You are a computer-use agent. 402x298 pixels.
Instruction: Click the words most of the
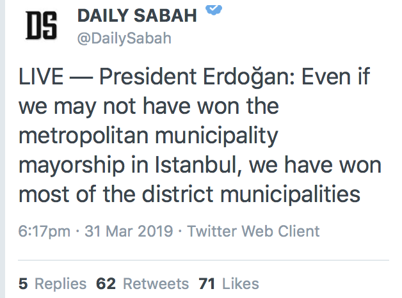pyautogui.click(x=77, y=194)
